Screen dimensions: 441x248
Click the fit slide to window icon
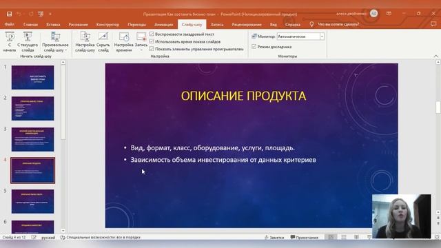click(x=437, y=237)
